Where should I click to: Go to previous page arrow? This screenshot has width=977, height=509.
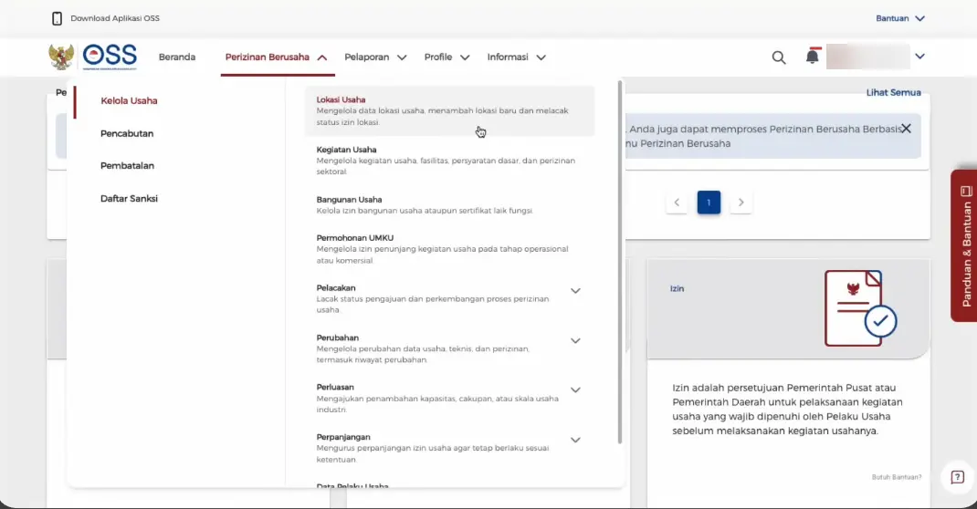[677, 203]
